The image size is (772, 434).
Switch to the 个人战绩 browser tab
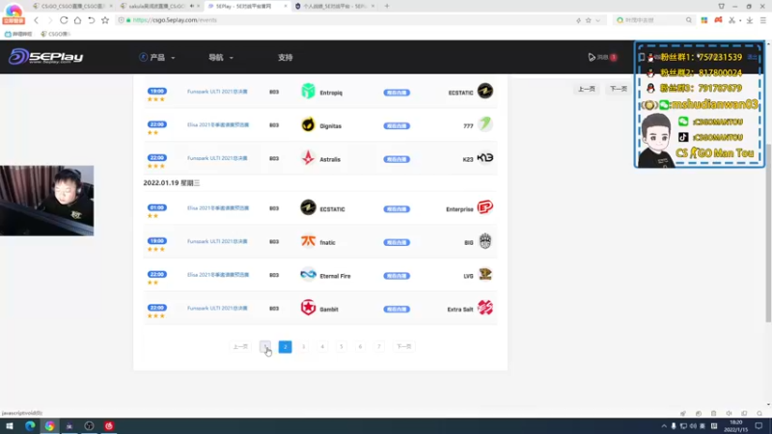coord(335,7)
